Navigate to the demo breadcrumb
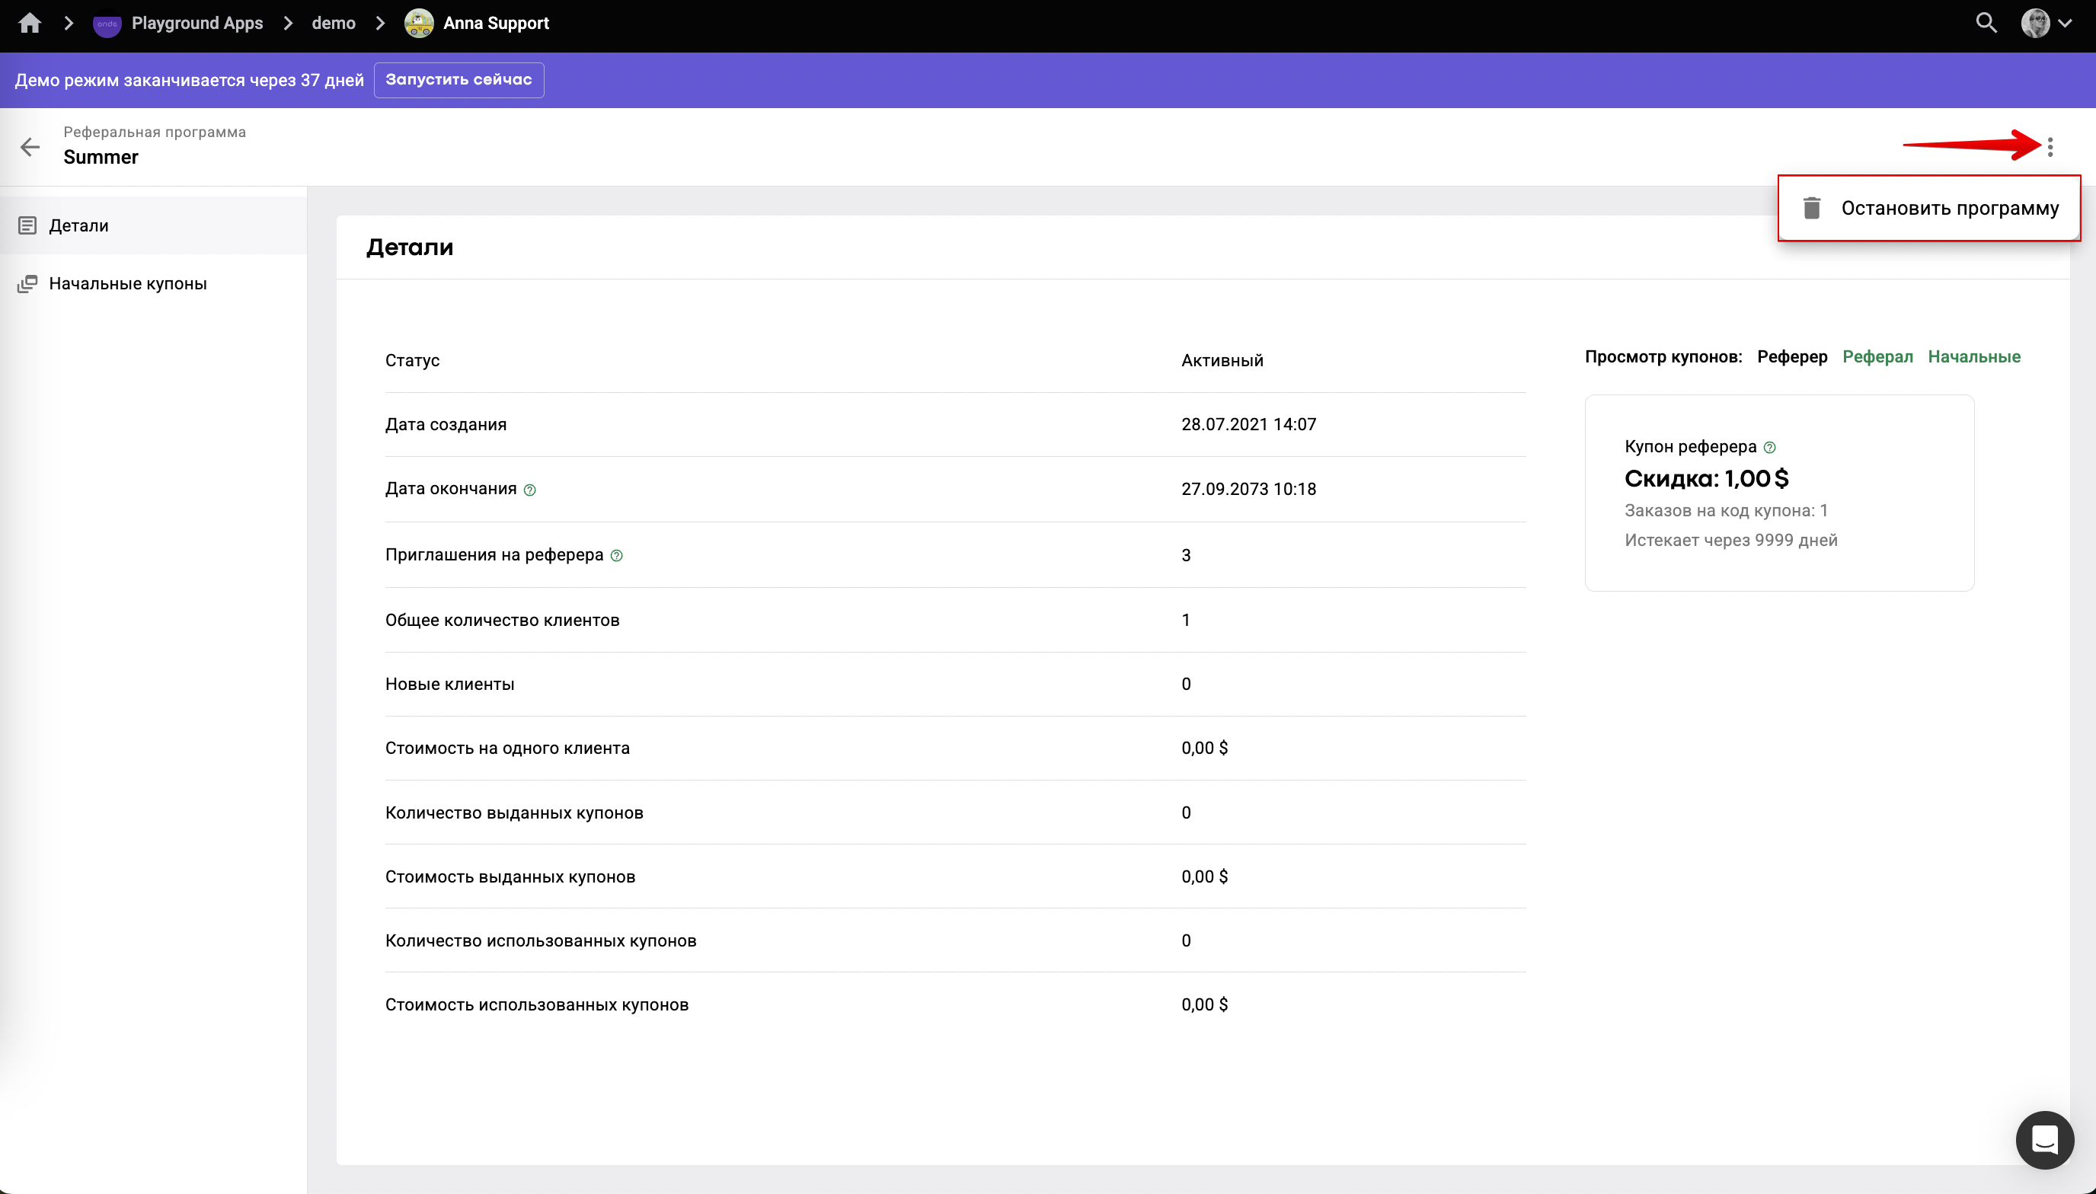Screen dimensions: 2096x1194 coord(333,23)
